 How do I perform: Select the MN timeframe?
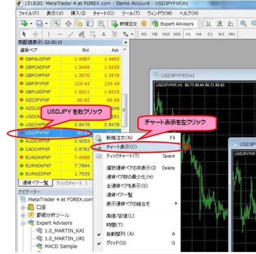click(232, 34)
